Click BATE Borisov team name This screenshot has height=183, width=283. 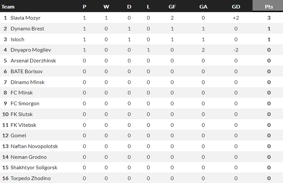click(x=26, y=71)
